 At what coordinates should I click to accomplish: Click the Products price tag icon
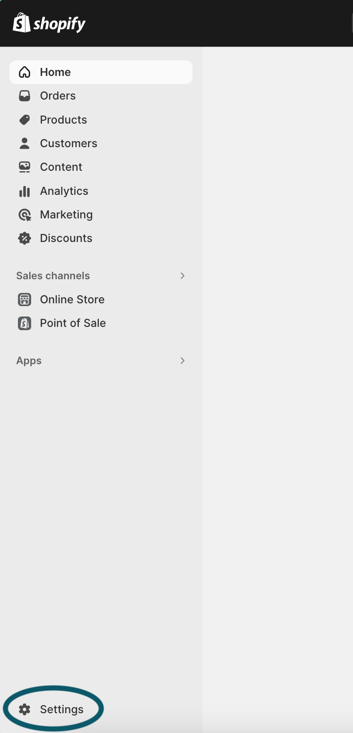[x=25, y=120]
